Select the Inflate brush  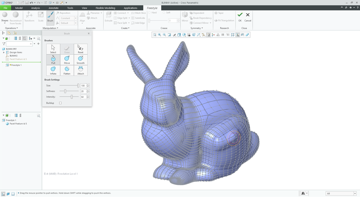[53, 70]
